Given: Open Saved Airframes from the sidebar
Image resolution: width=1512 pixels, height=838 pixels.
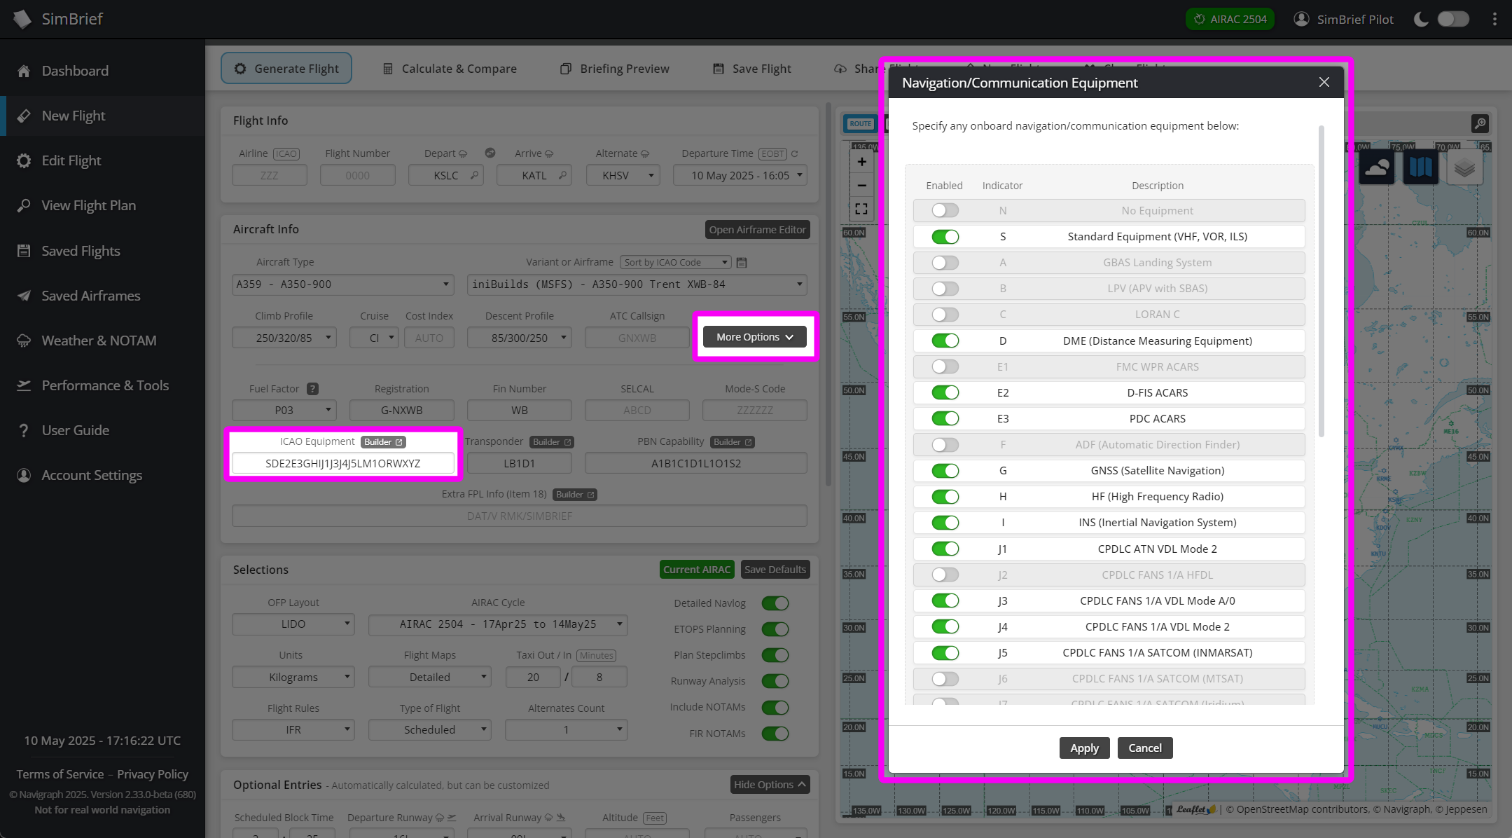Looking at the screenshot, I should click(90, 295).
